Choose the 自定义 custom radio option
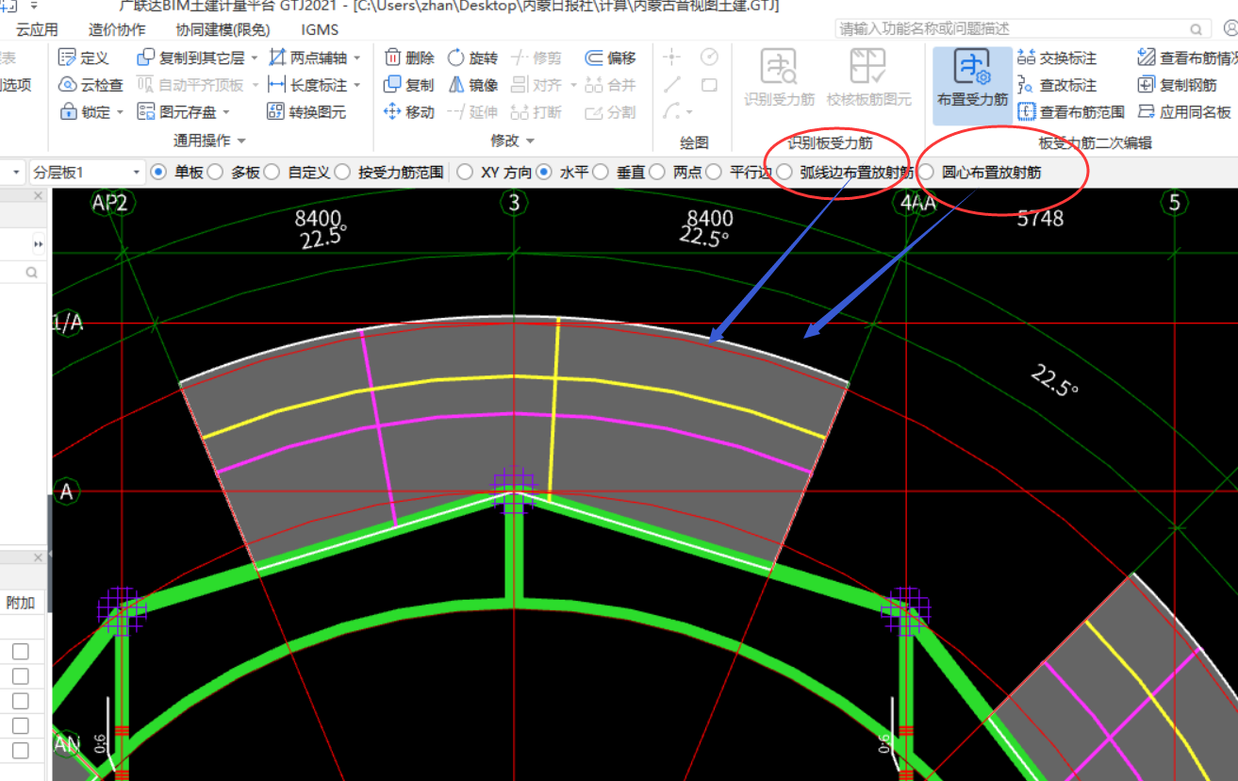This screenshot has height=781, width=1238. (272, 173)
